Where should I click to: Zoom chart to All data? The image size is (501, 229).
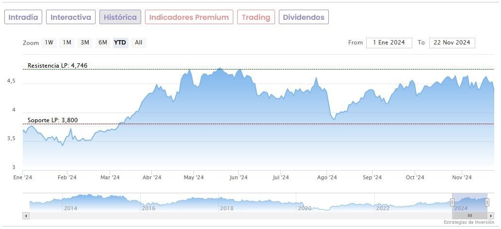139,43
